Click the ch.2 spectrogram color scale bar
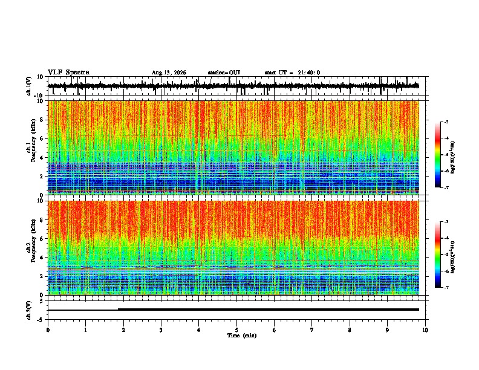Viewport: 479px width, 370px height. pos(437,255)
